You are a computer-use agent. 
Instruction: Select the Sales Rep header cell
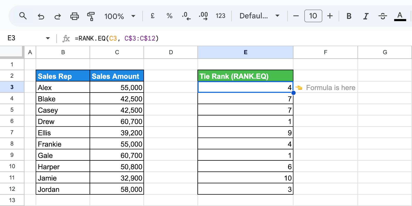tap(63, 76)
